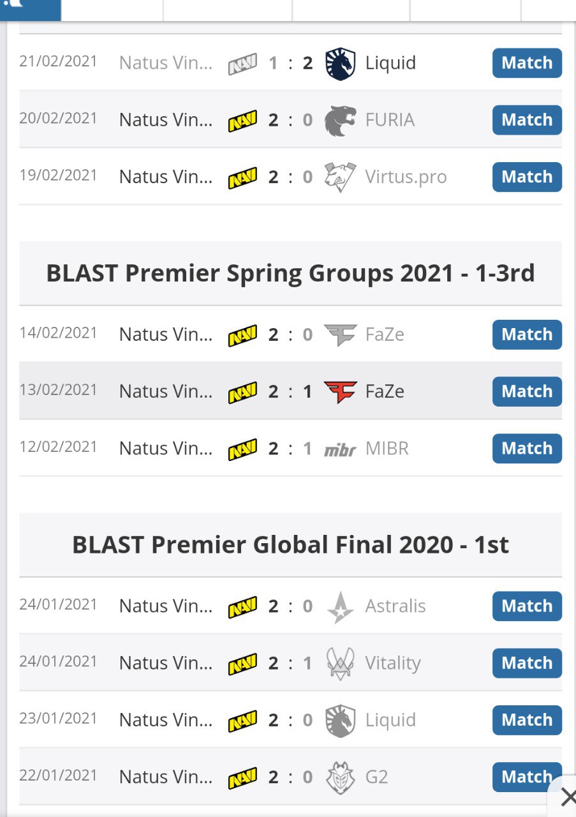The width and height of the screenshot is (576, 817).
Task: Click the Astralis star logo
Action: click(x=339, y=606)
